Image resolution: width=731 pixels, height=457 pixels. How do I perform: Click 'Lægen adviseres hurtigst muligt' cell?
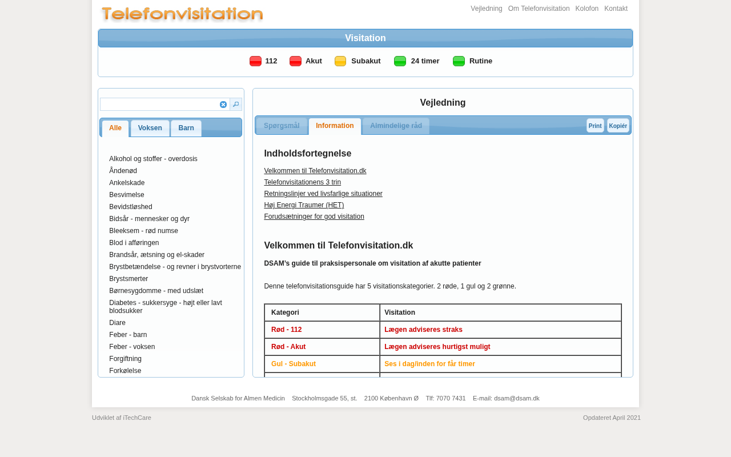click(500, 347)
